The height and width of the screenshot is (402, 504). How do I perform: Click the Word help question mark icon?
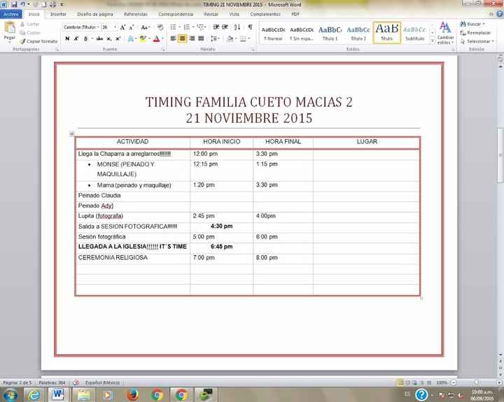tap(500, 14)
